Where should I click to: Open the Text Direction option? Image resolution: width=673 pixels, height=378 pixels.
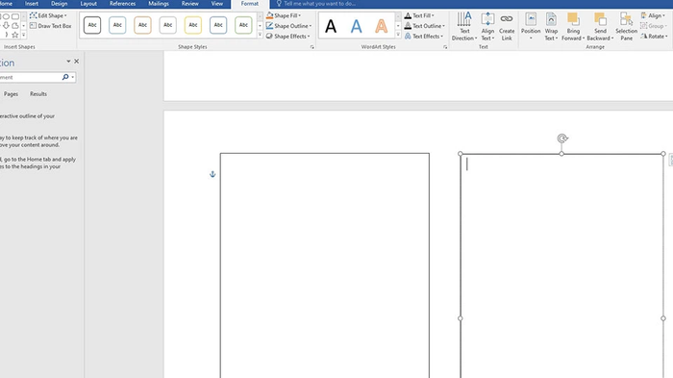(x=464, y=27)
